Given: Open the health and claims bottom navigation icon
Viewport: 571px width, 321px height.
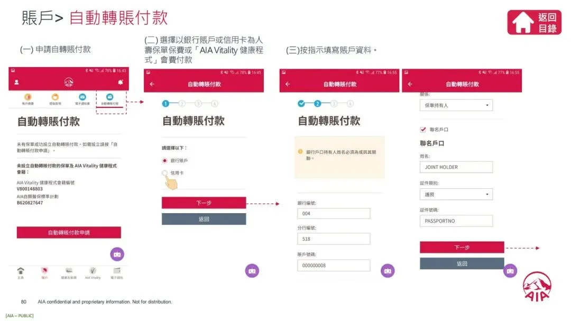Looking at the screenshot, I should click(69, 271).
